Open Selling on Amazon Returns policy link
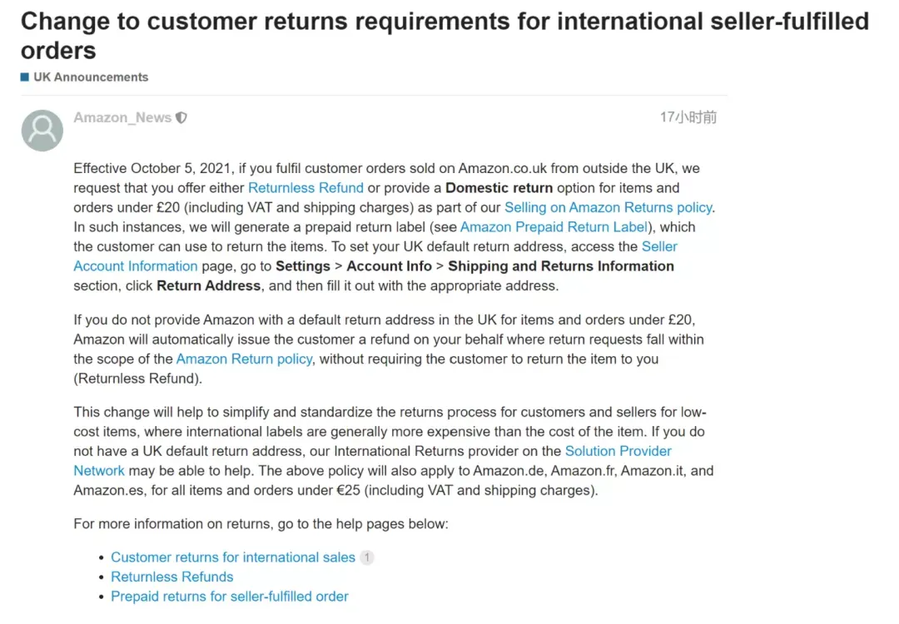 (x=608, y=207)
